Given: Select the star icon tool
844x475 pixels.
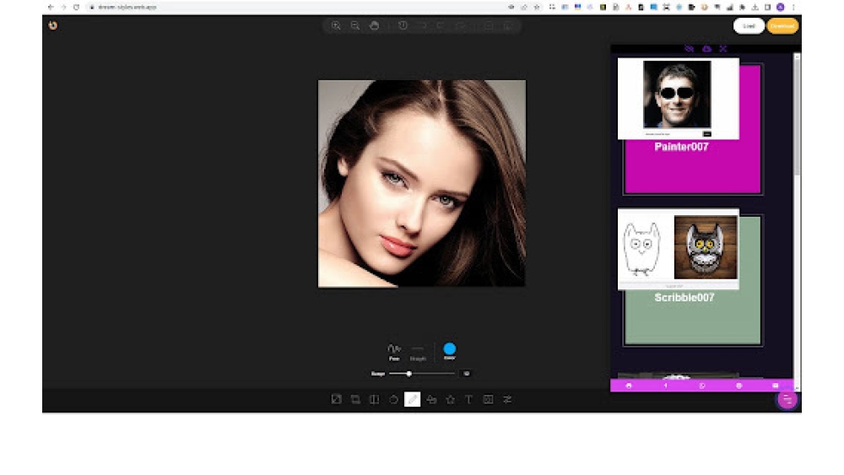Looking at the screenshot, I should tap(450, 399).
